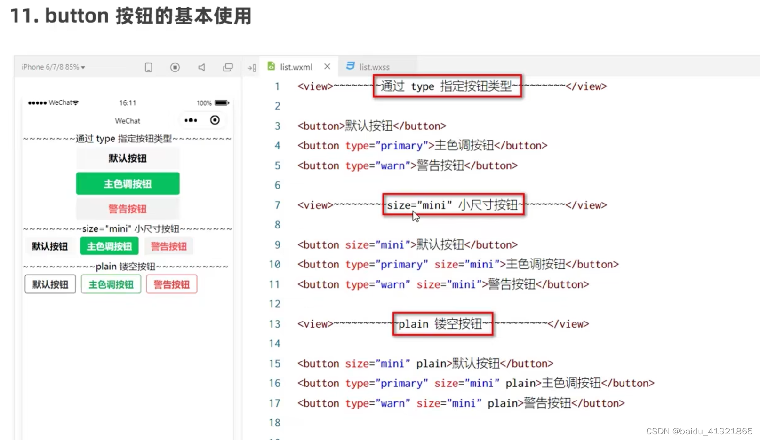Click the size="mini" code on line 9
Viewport: 760px width, 440px height.
pyautogui.click(x=378, y=245)
